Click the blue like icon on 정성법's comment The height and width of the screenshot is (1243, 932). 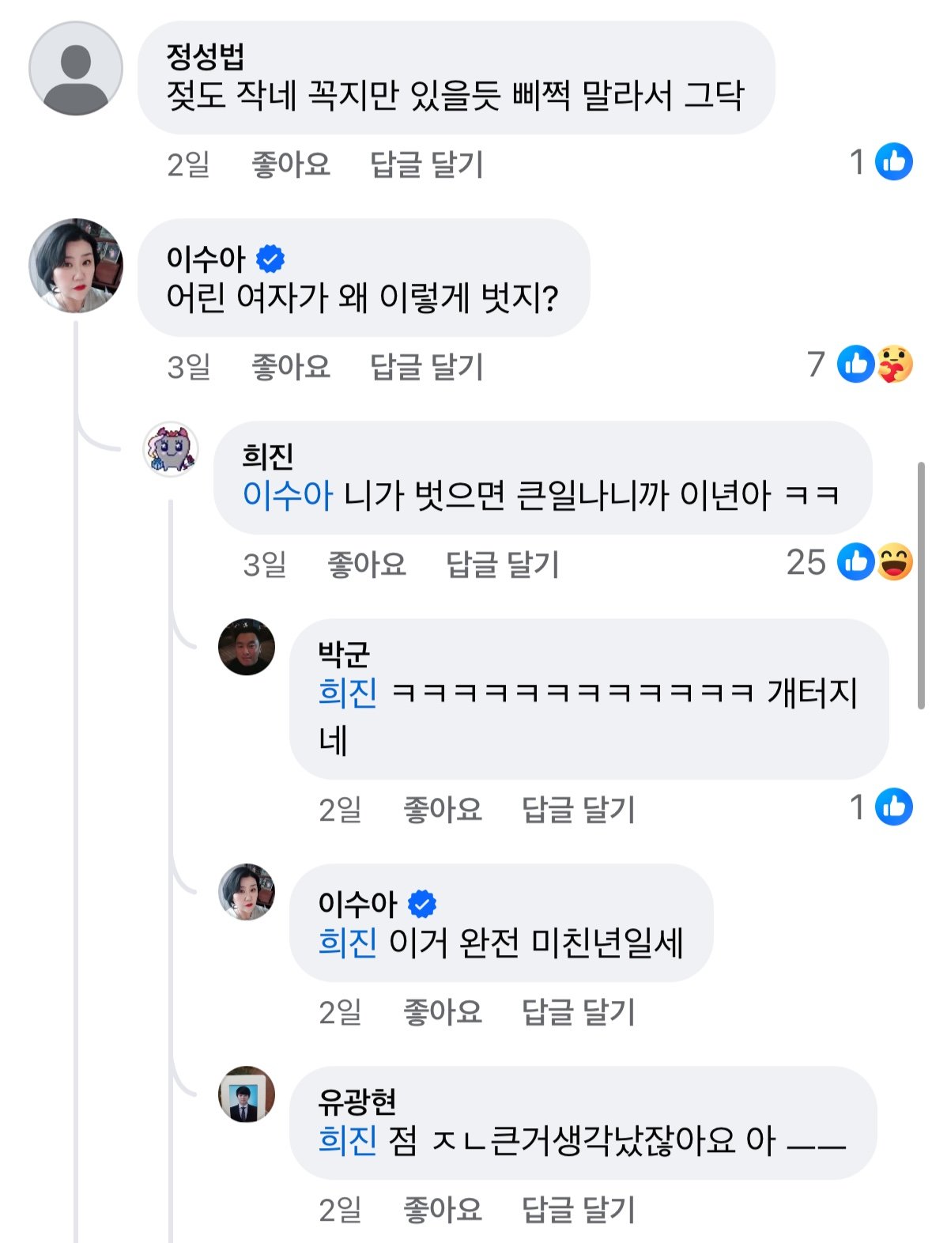tap(894, 162)
